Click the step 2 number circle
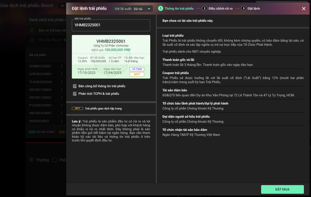Screen dimensions: 311x197 coord(205,9)
